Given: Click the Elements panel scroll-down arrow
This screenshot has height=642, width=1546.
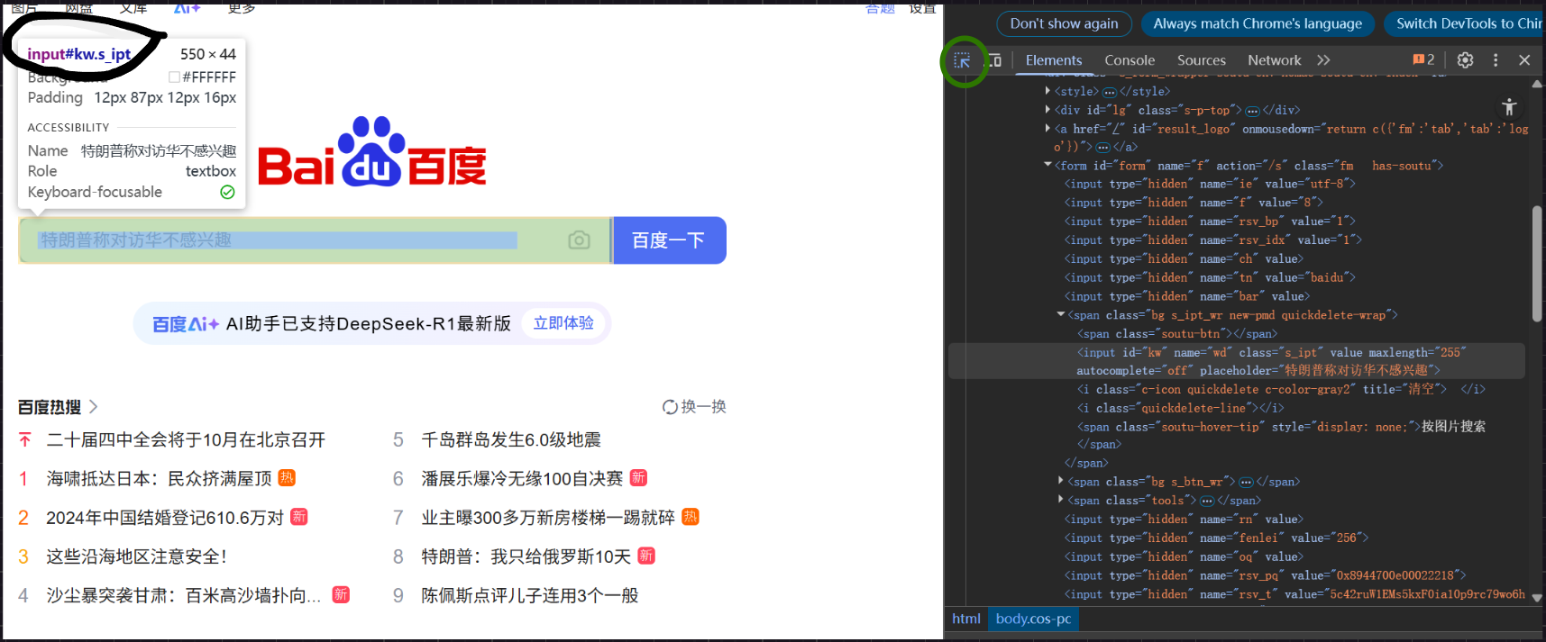Looking at the screenshot, I should point(1536,598).
